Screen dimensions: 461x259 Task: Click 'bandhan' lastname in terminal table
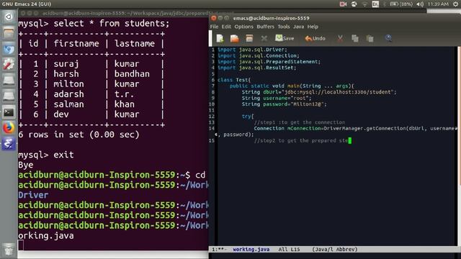[x=132, y=74]
